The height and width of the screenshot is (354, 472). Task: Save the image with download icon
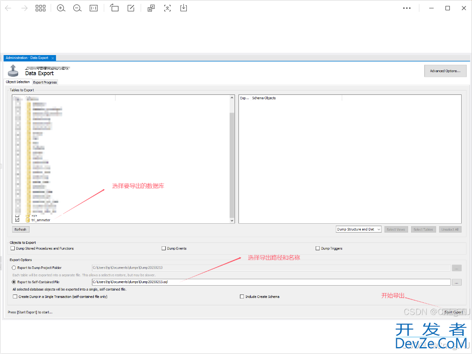click(x=183, y=8)
